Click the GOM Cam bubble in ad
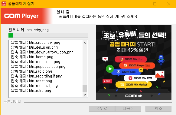176x115 pixels. pos(127,72)
